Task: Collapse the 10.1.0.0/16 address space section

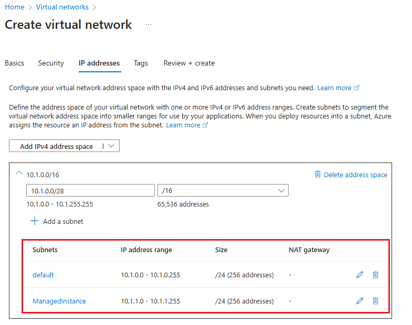Action: pyautogui.click(x=19, y=174)
